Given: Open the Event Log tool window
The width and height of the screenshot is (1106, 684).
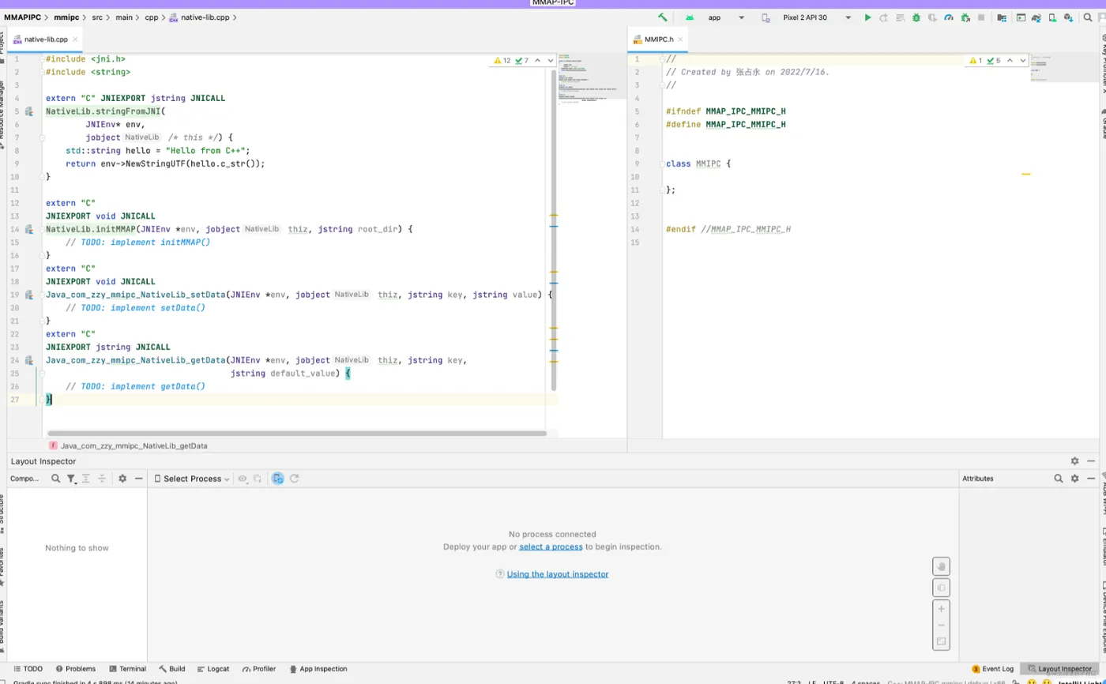Looking at the screenshot, I should pyautogui.click(x=992, y=669).
